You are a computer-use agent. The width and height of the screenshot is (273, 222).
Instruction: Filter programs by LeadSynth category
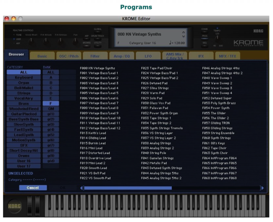(x=24, y=135)
